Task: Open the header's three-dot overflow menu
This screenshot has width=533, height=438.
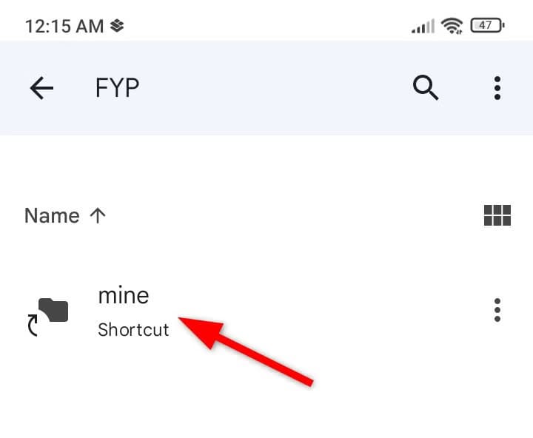Action: point(497,88)
